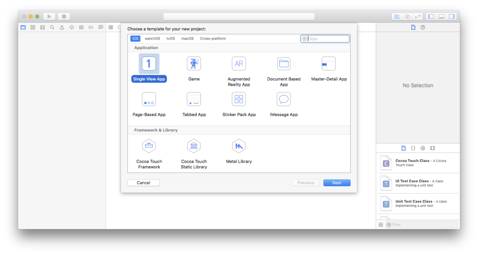Select the Sticker Pack App template
This screenshot has height=255, width=478.
tap(239, 104)
